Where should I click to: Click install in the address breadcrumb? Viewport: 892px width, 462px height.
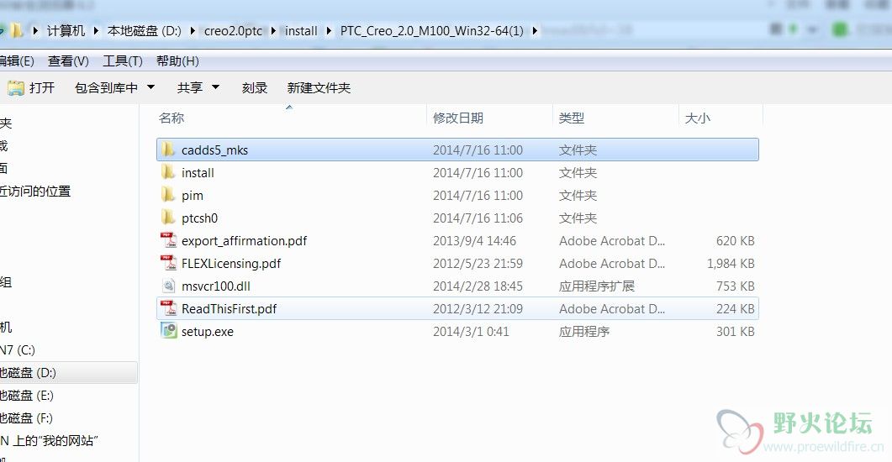click(301, 31)
